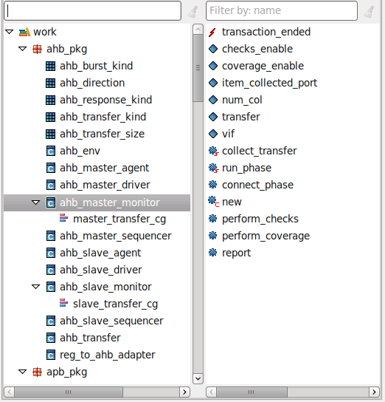Click the tree vertical scrollbar down arrow

point(198,378)
